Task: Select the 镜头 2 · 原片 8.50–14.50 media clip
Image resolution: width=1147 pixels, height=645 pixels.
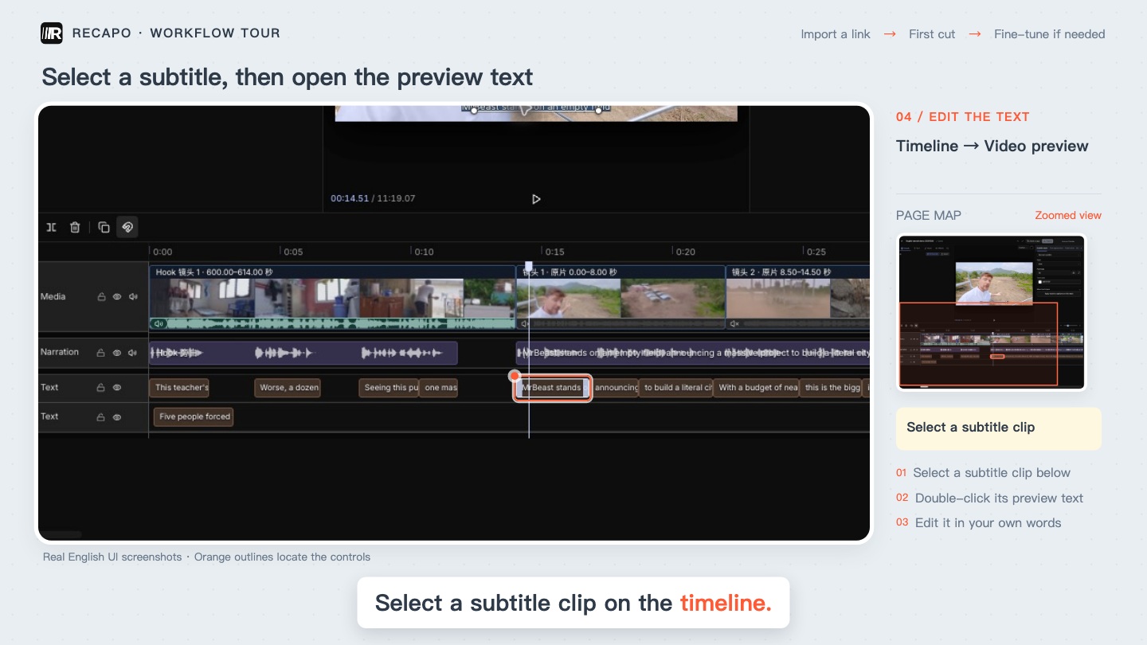Action: click(798, 297)
